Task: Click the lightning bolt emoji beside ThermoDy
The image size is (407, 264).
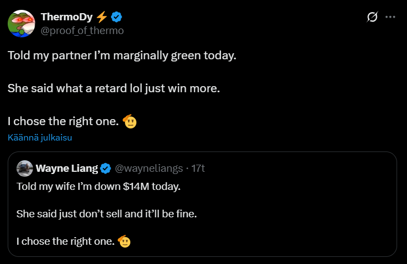Action: point(103,17)
